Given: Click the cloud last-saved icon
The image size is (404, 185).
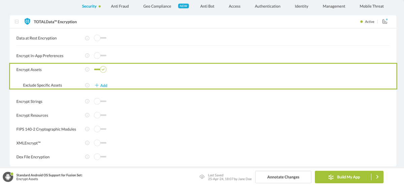Looking at the screenshot, I should [x=202, y=177].
